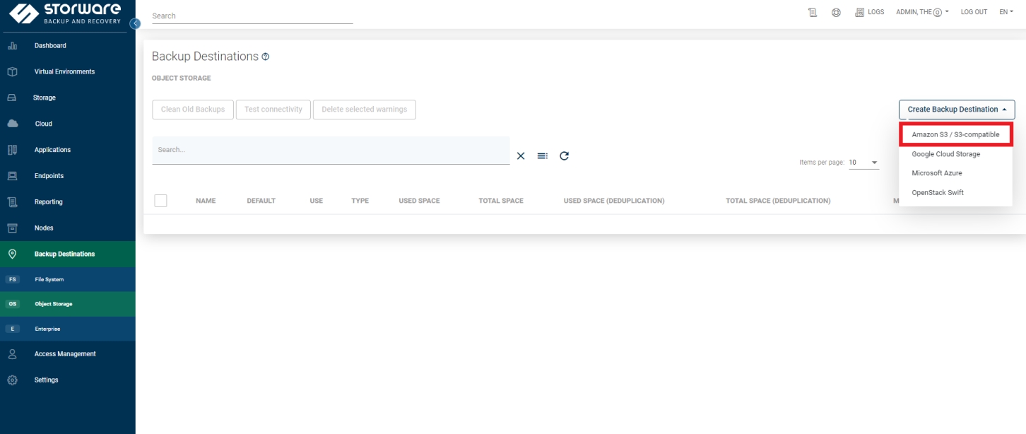
Task: Click the Dashboard chart icon in sidebar
Action: pos(12,46)
